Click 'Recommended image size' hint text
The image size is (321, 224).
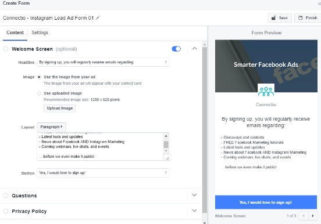pyautogui.click(x=81, y=100)
